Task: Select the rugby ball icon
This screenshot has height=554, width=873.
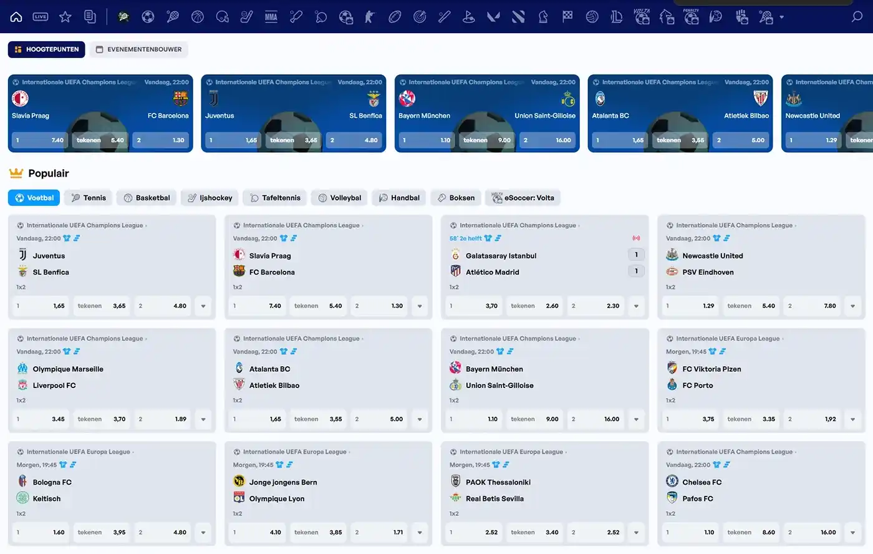Action: pos(395,17)
